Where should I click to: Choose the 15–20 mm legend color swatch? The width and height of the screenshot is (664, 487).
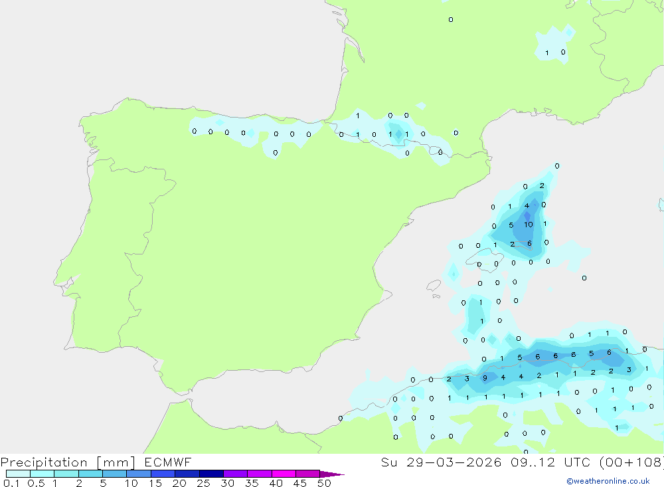[163, 474]
